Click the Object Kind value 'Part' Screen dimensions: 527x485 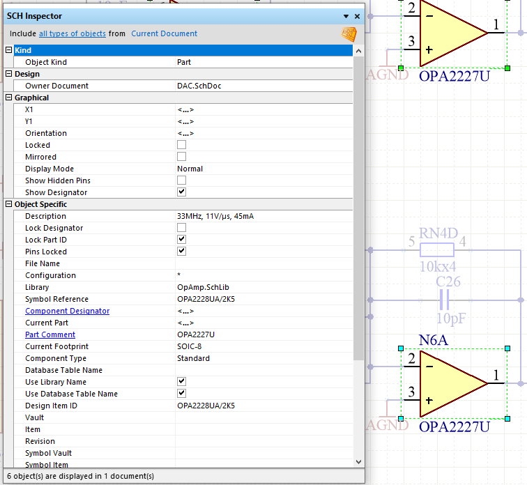(x=263, y=62)
